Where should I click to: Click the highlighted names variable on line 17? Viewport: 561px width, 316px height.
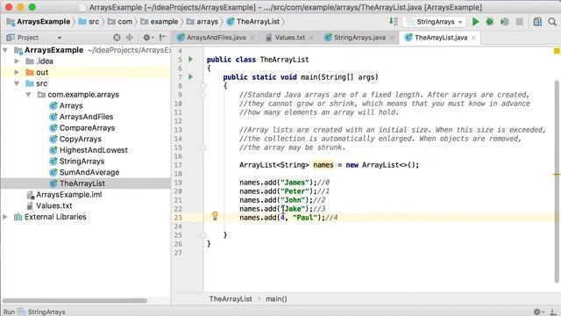point(323,165)
